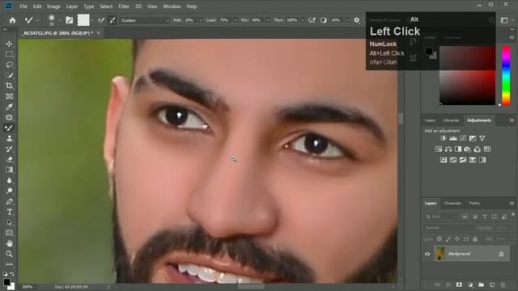Select the Pen tool
This screenshot has width=518, height=291.
tap(9, 201)
